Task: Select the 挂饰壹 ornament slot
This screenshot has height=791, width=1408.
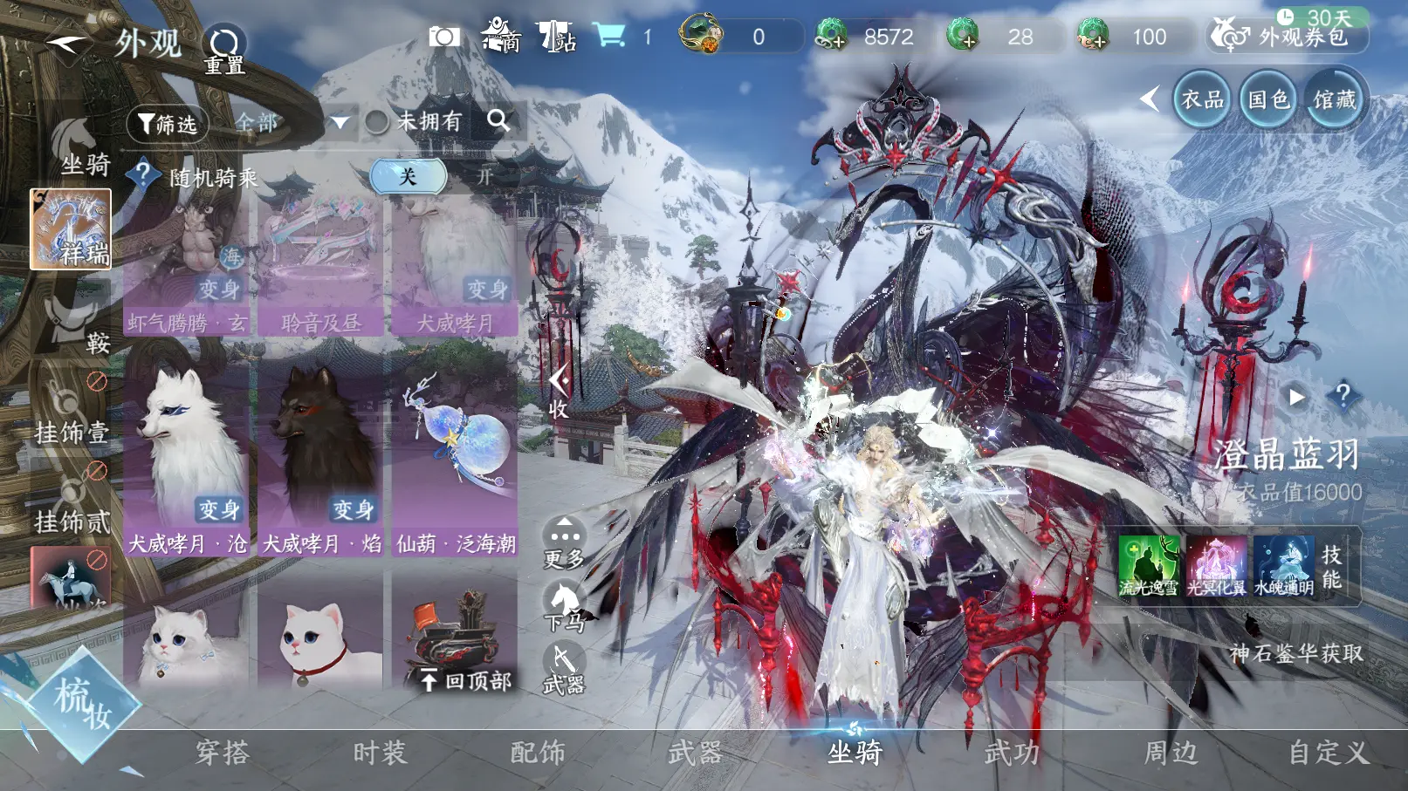Action: [x=72, y=410]
